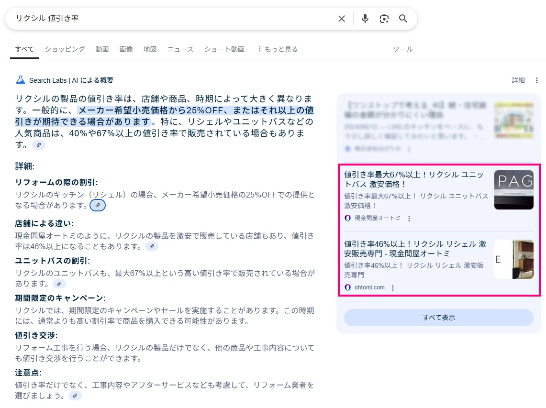The height and width of the screenshot is (408, 546).
Task: Start voice search with the microphone icon
Action: tap(365, 19)
